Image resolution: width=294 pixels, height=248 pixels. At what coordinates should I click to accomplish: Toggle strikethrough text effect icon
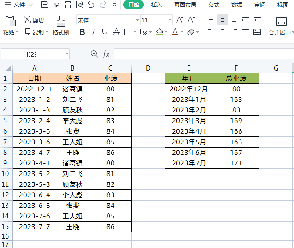click(116, 32)
